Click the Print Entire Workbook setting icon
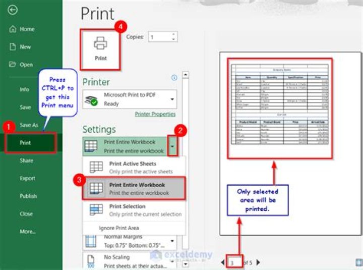 click(91, 146)
